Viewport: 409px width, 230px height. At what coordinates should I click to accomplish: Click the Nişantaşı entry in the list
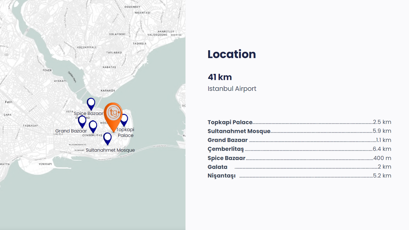pos(221,176)
